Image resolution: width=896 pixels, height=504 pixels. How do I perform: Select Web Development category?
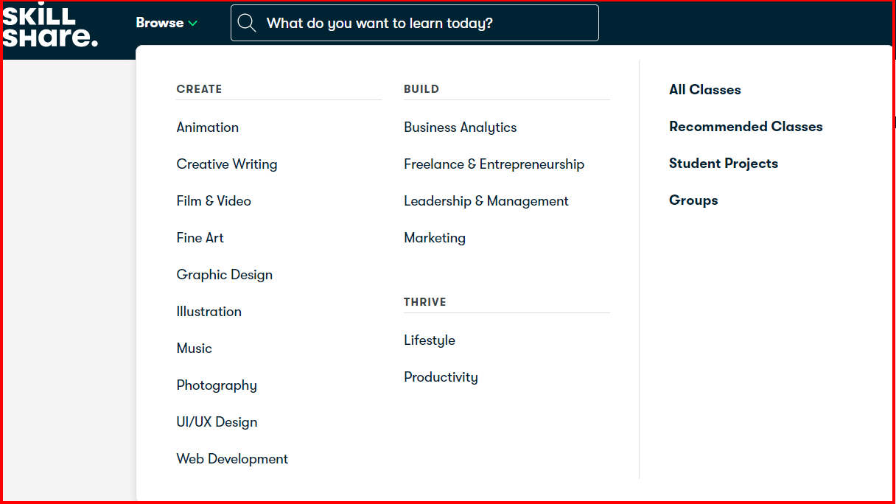233,459
